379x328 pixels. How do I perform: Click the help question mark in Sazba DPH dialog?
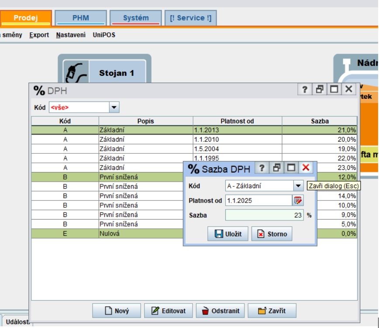(x=261, y=168)
